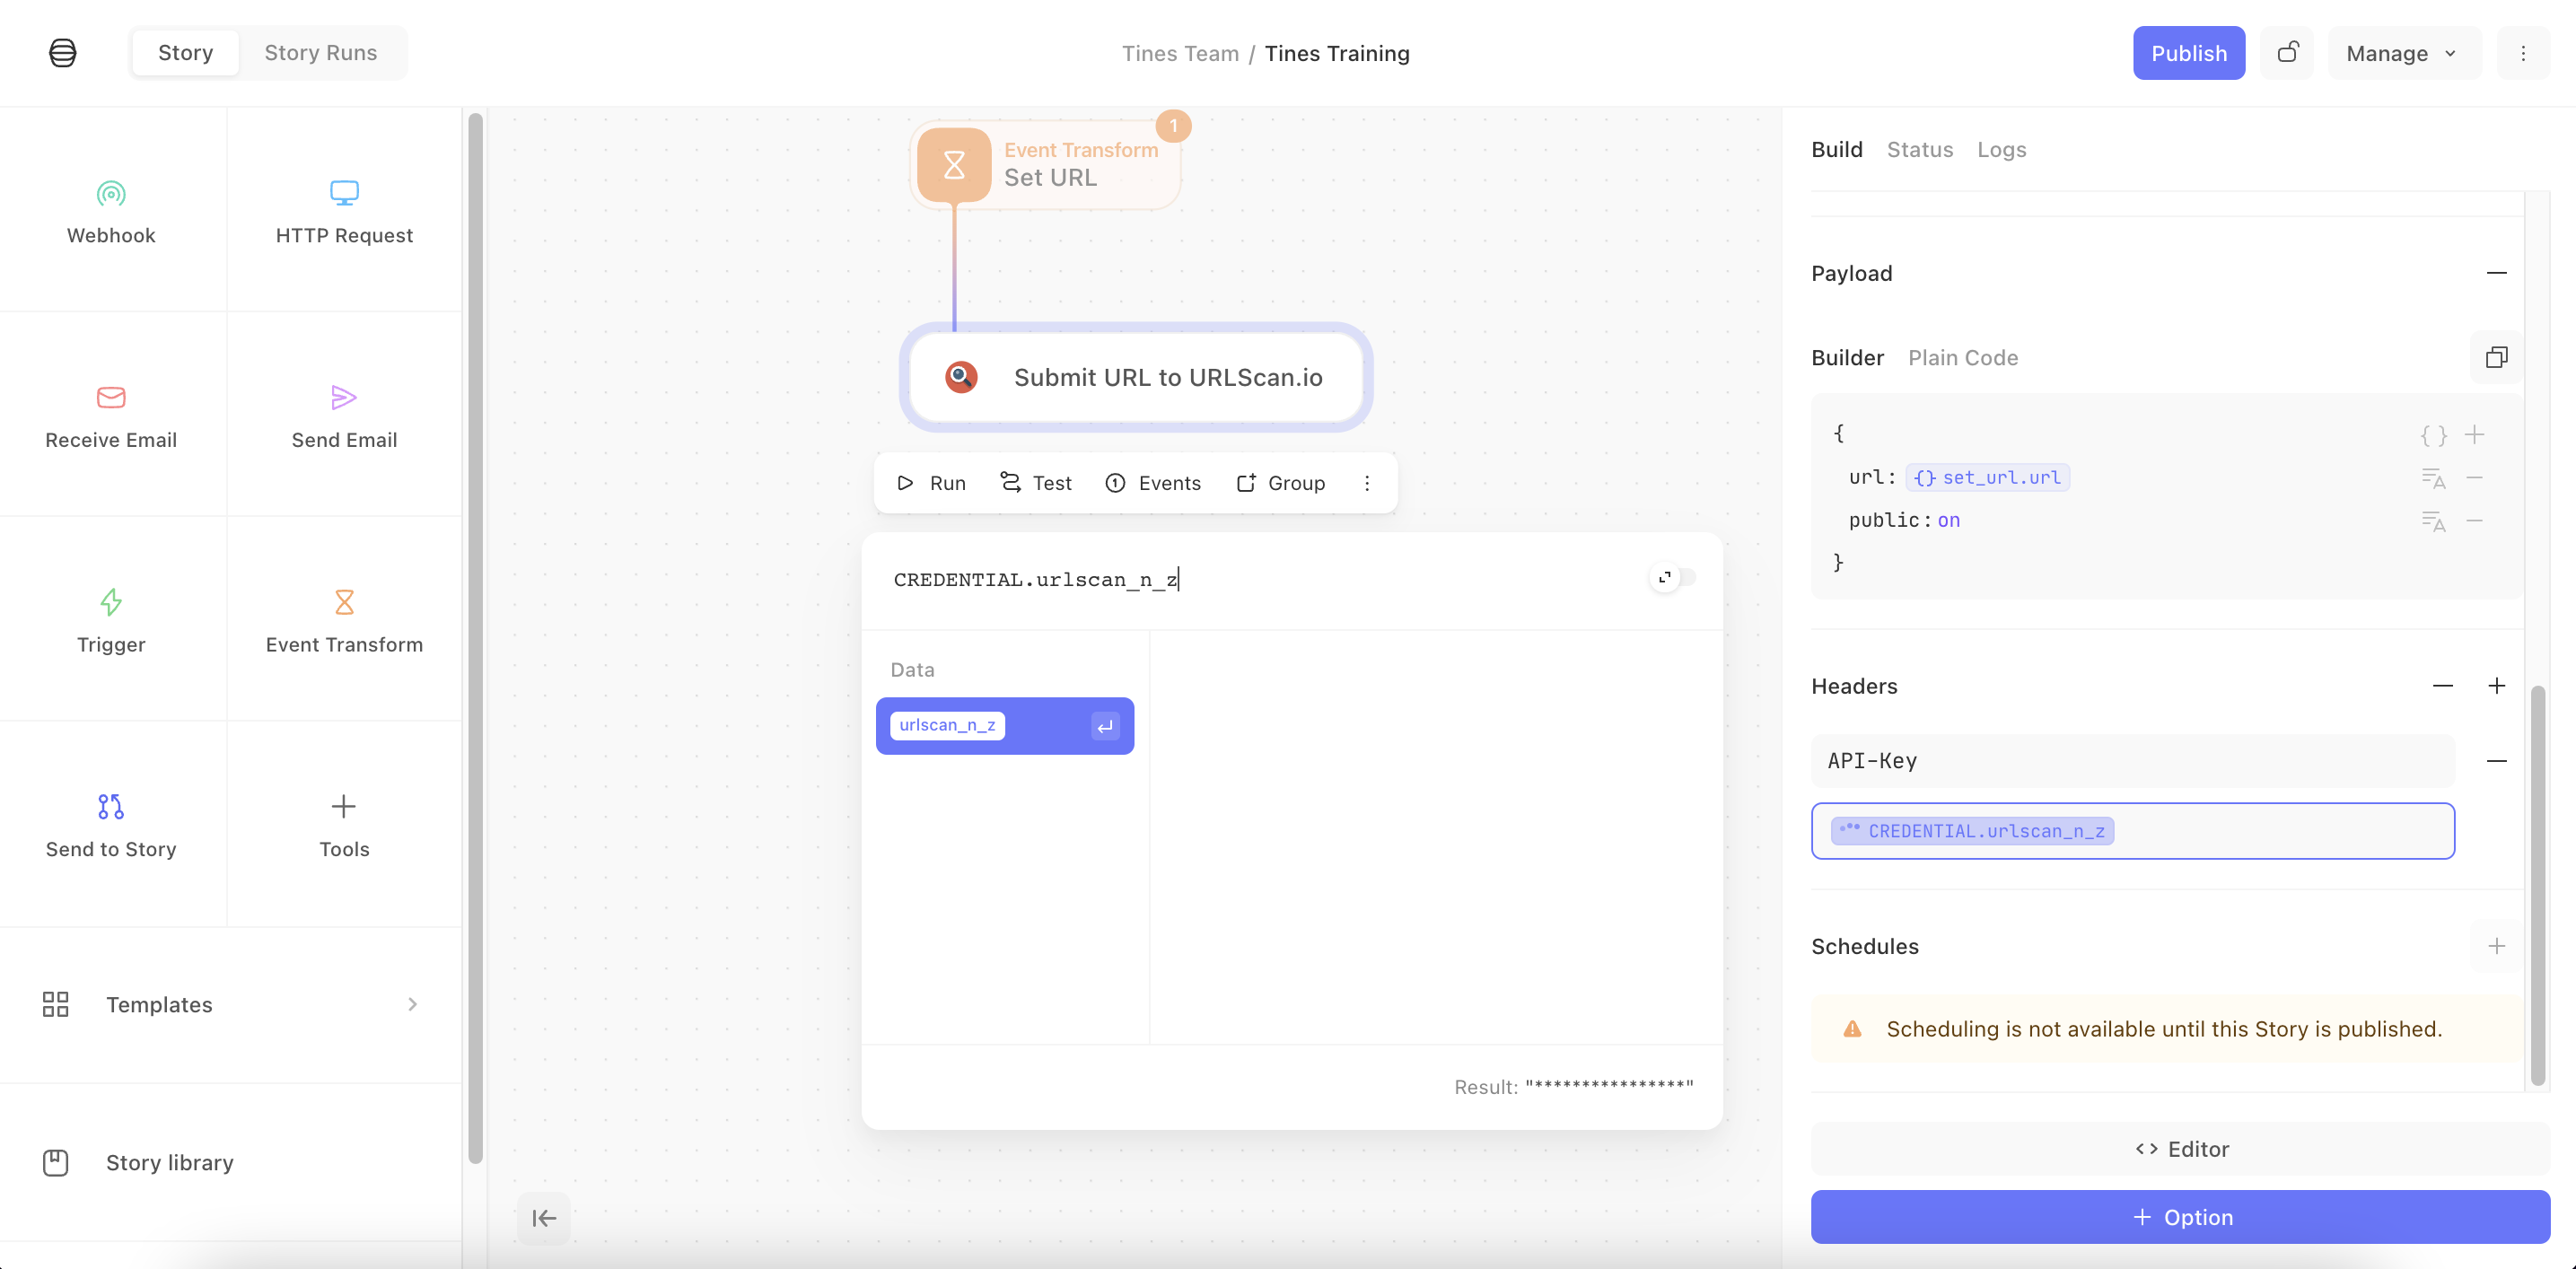This screenshot has height=1269, width=2576.
Task: Remove the url payload row
Action: tap(2475, 478)
